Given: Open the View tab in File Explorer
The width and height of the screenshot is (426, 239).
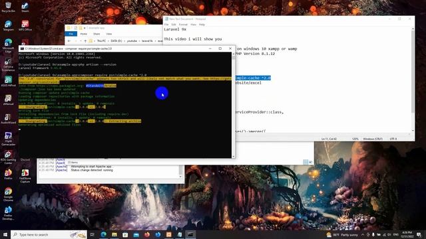Looking at the screenshot, I should [109, 34].
